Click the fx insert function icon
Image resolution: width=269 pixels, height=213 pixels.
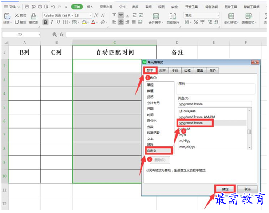coord(62,35)
